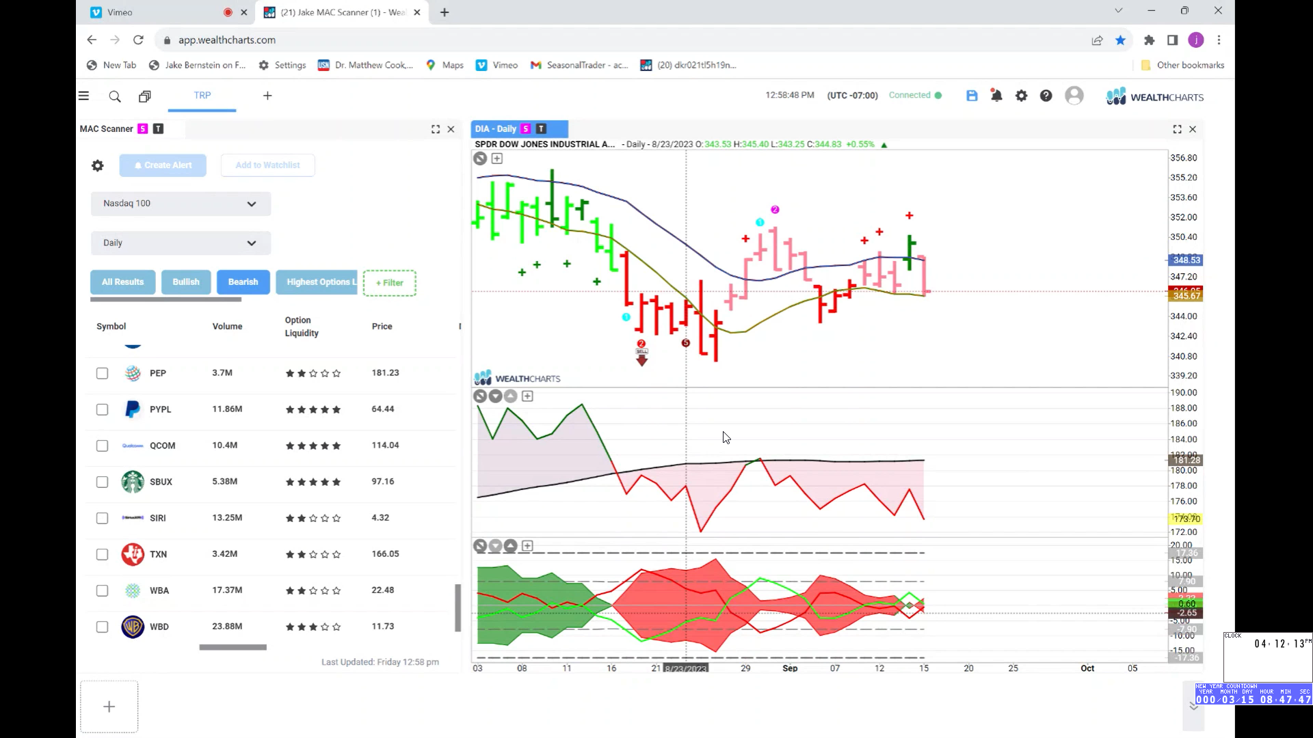The height and width of the screenshot is (738, 1313).
Task: Add a new workspace tab
Action: pos(267,96)
